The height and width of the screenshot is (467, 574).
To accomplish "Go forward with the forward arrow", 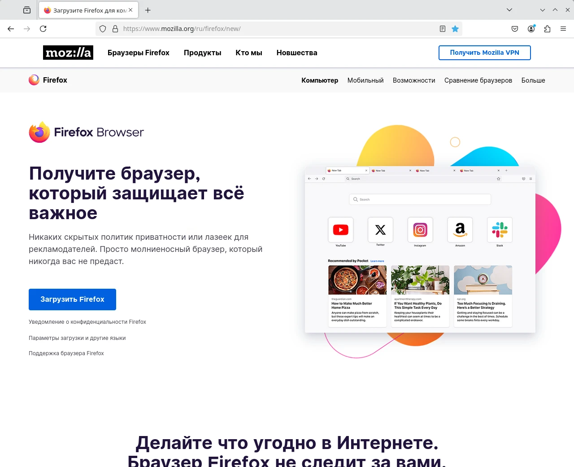I will click(x=27, y=29).
